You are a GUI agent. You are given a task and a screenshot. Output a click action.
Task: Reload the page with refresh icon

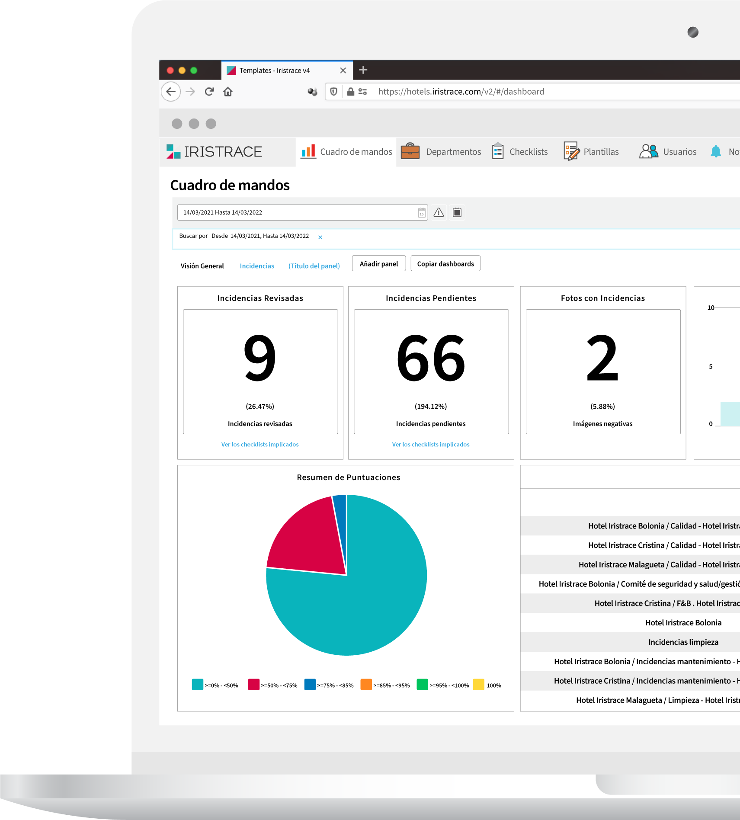[209, 92]
